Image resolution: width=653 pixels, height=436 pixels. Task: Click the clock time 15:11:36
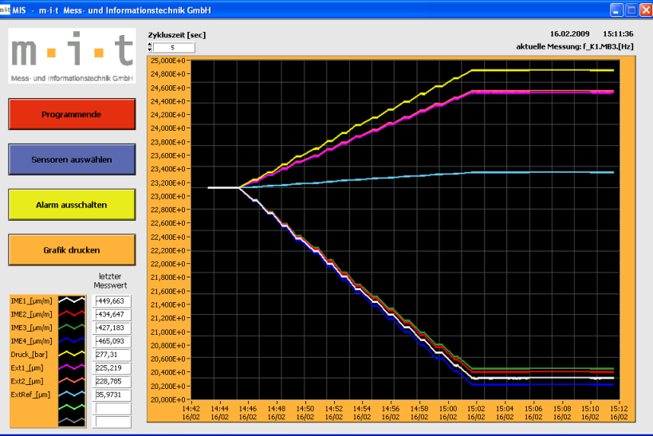point(619,33)
